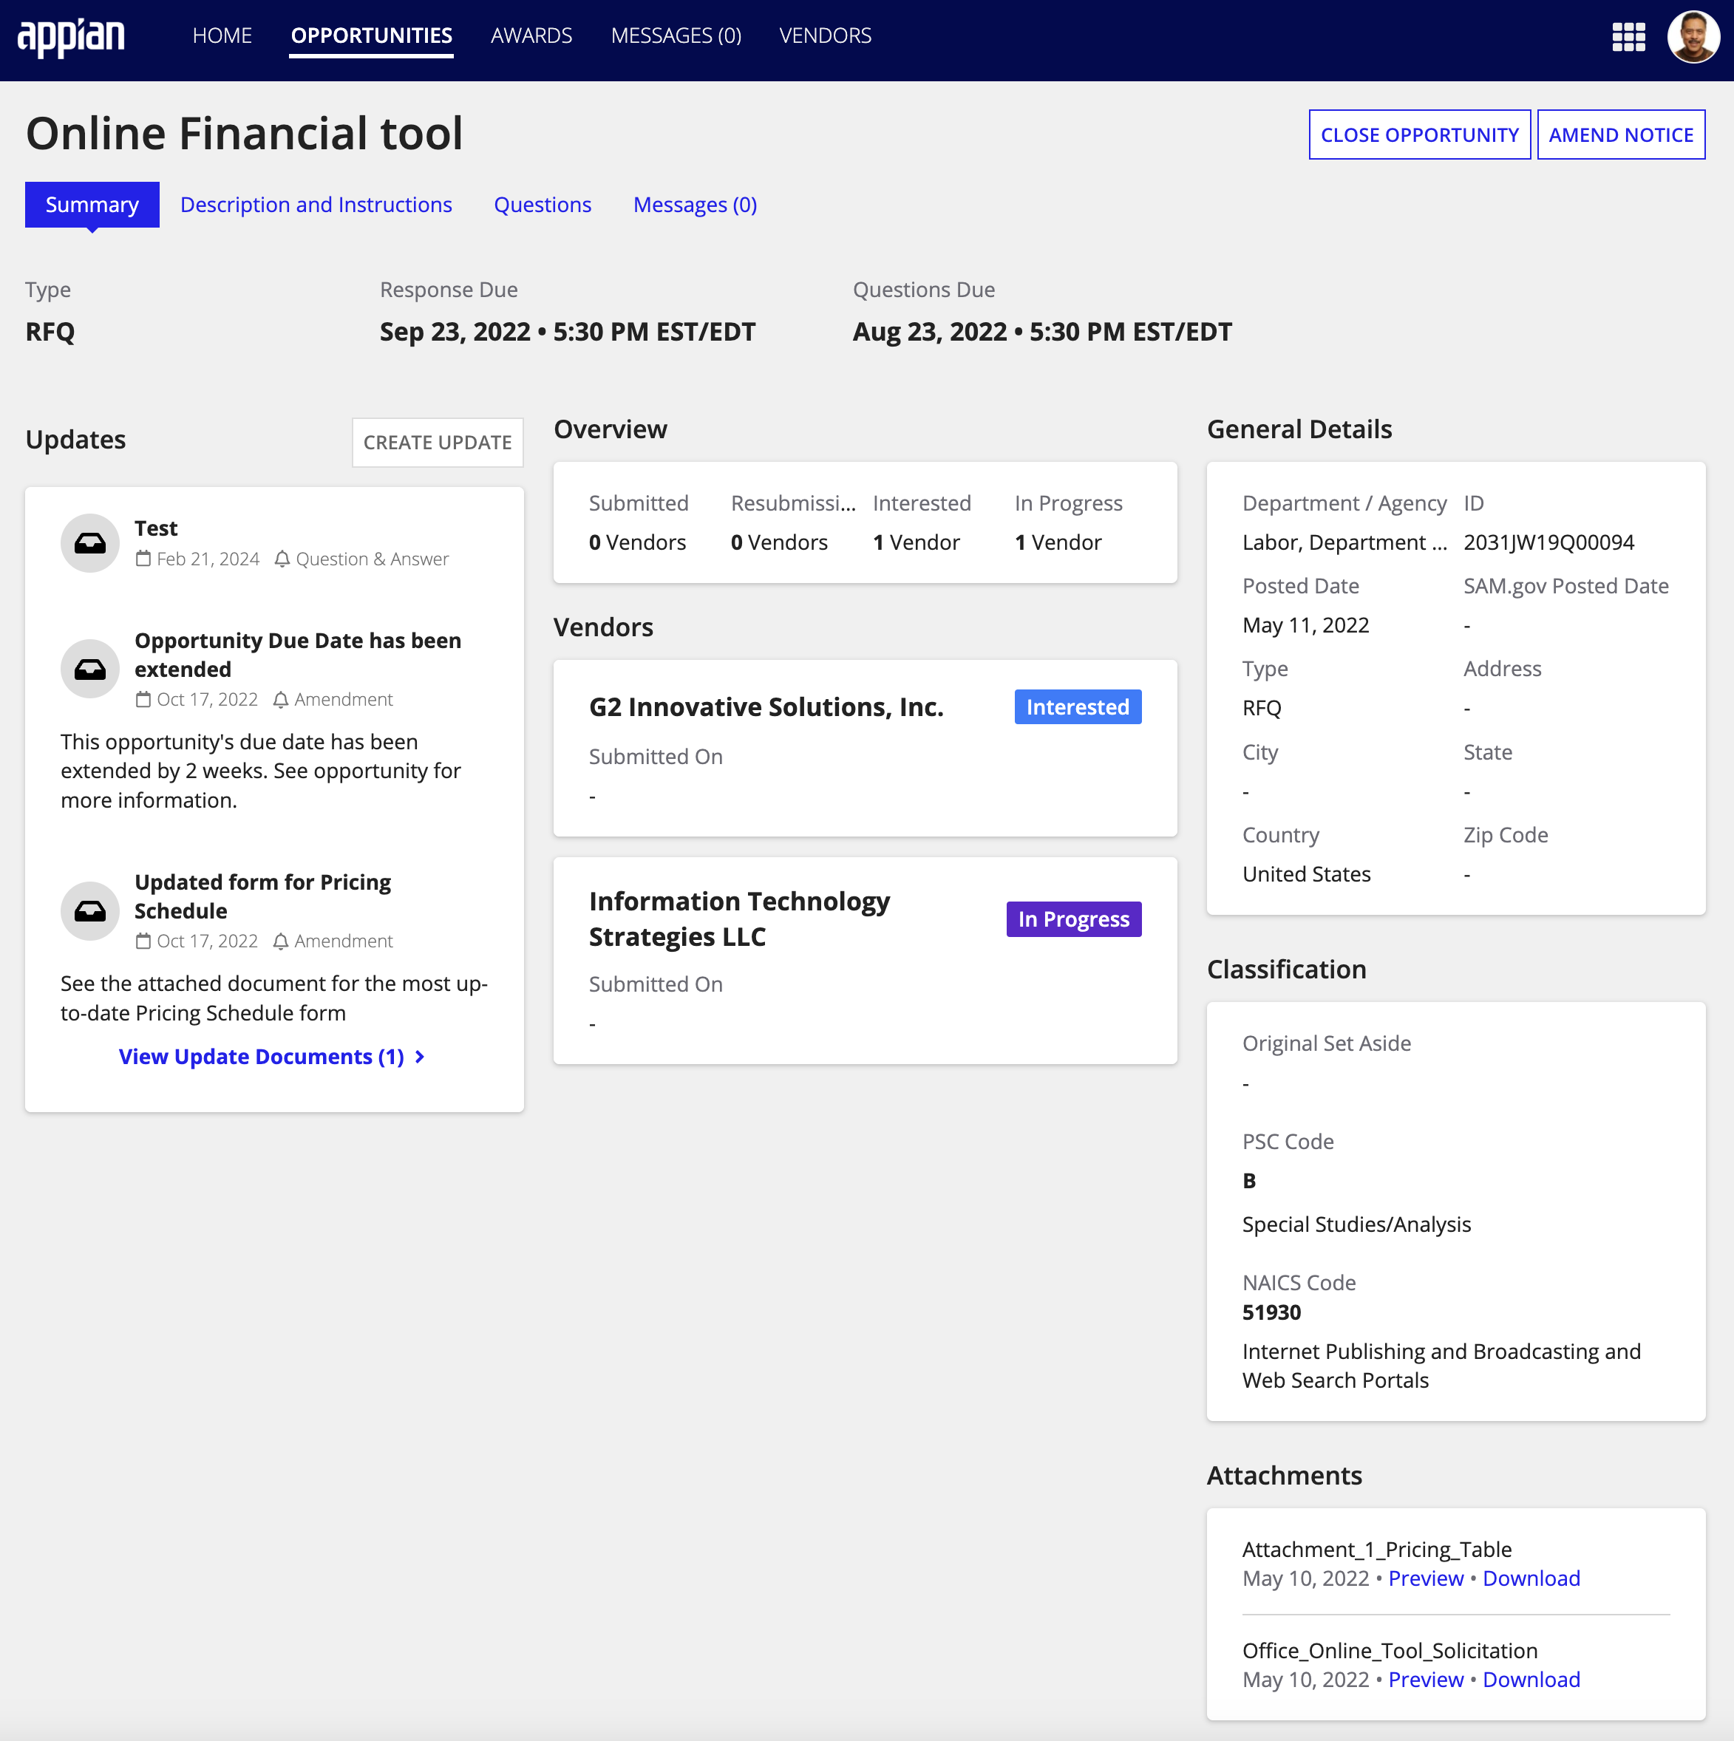Click the United States country value

[1307, 874]
